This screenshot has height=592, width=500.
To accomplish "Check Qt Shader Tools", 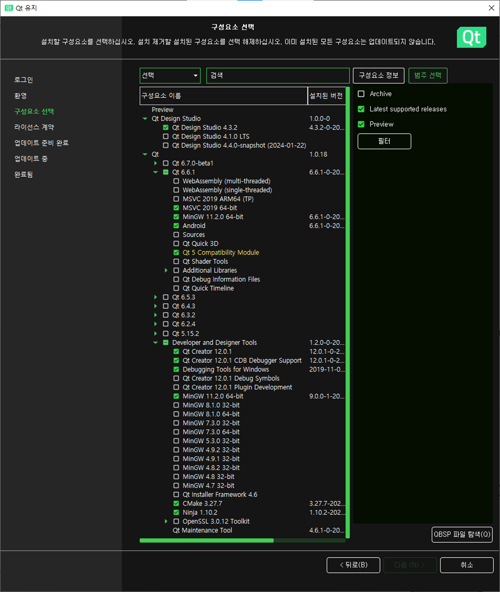I will [x=176, y=261].
